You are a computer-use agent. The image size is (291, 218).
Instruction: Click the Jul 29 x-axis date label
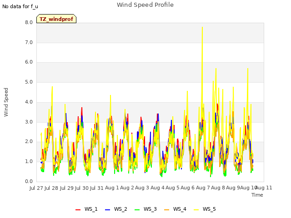pos(67,188)
